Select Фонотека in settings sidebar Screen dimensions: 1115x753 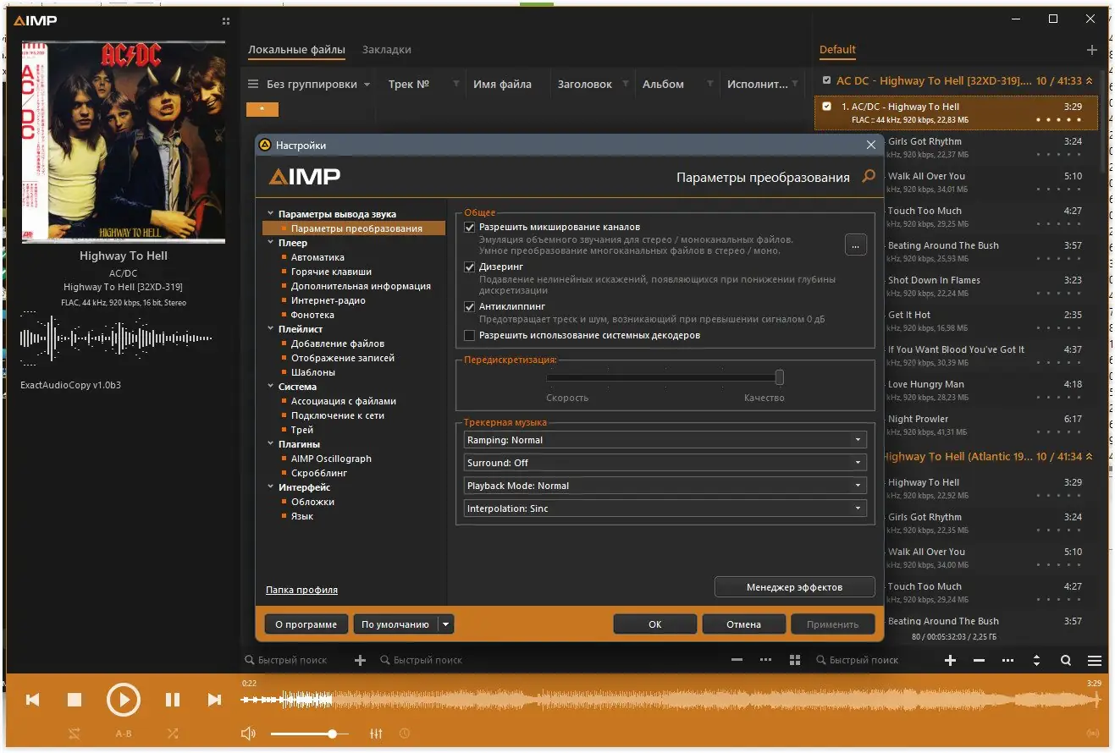tap(312, 314)
